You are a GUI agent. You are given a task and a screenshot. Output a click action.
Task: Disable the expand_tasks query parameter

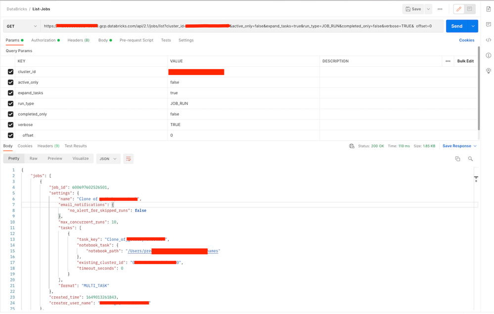(10, 93)
